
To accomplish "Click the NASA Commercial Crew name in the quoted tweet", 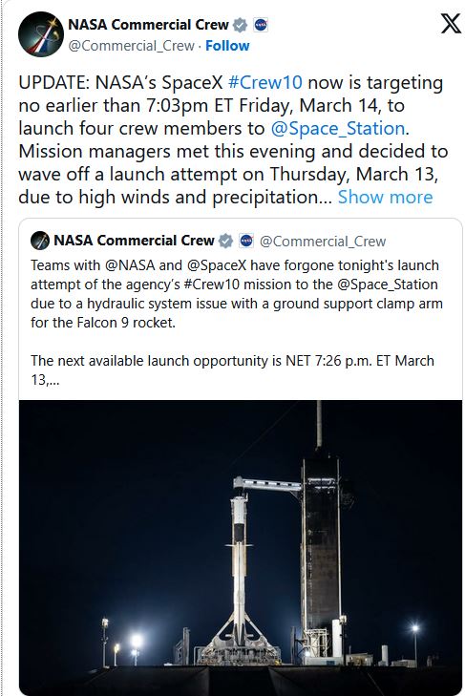I will click(x=134, y=241).
